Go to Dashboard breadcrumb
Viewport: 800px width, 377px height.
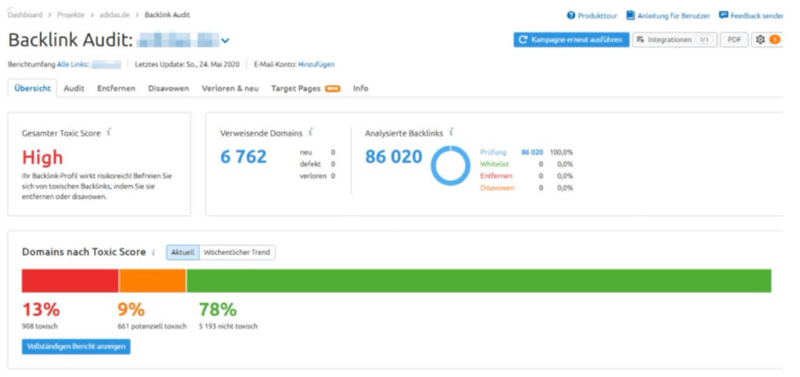25,15
